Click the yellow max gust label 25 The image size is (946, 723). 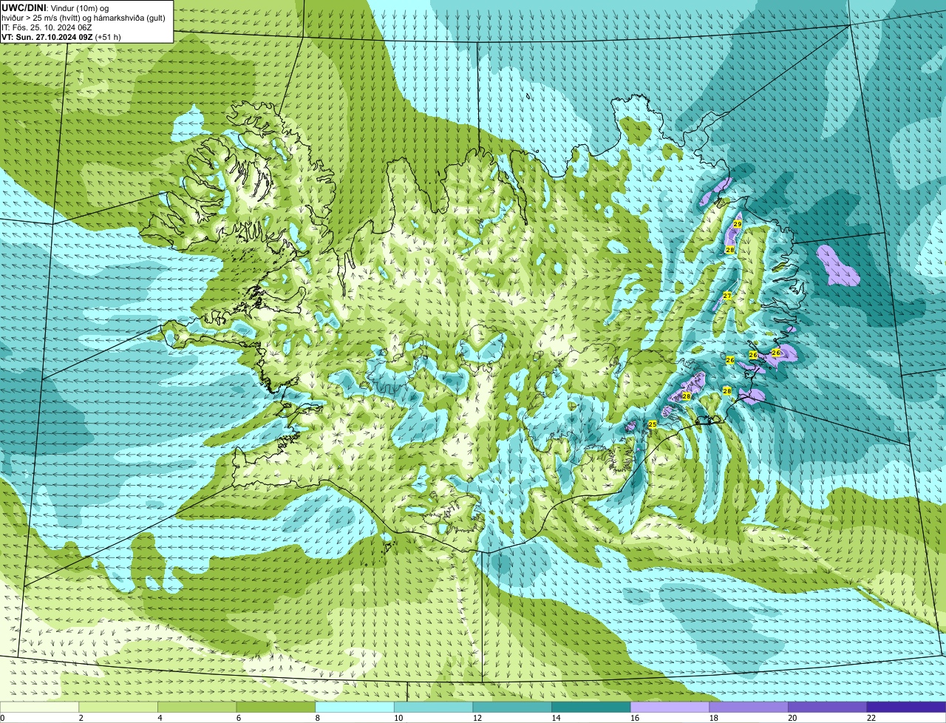tap(652, 424)
